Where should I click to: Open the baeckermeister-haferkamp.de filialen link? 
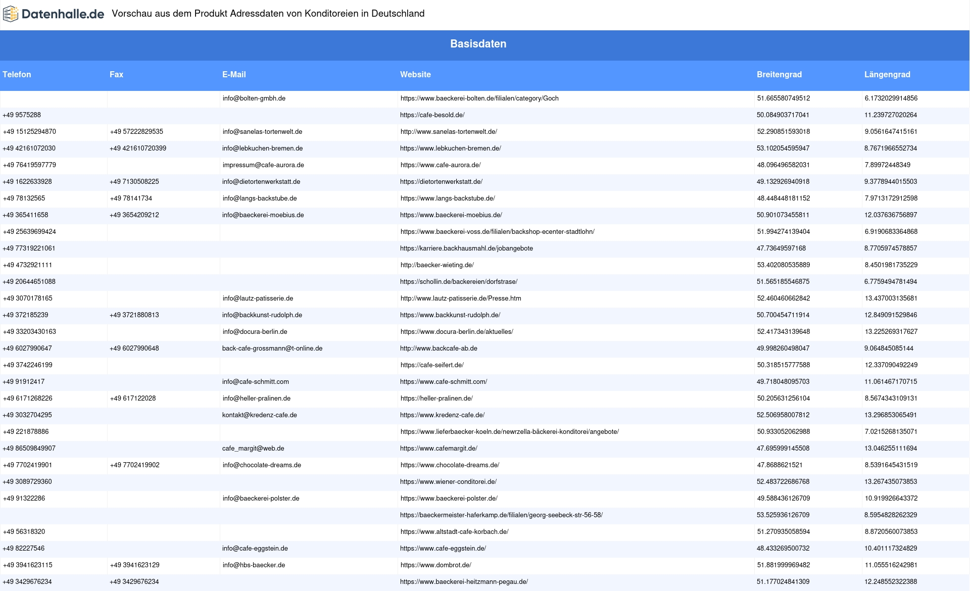click(501, 515)
